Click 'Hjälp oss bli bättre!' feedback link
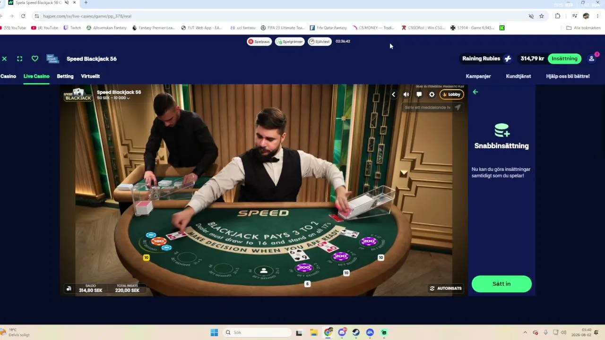Image resolution: width=605 pixels, height=340 pixels. [568, 76]
